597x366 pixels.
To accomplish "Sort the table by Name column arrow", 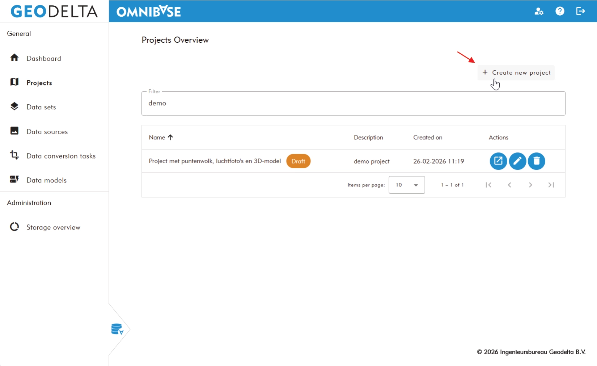I will point(170,137).
